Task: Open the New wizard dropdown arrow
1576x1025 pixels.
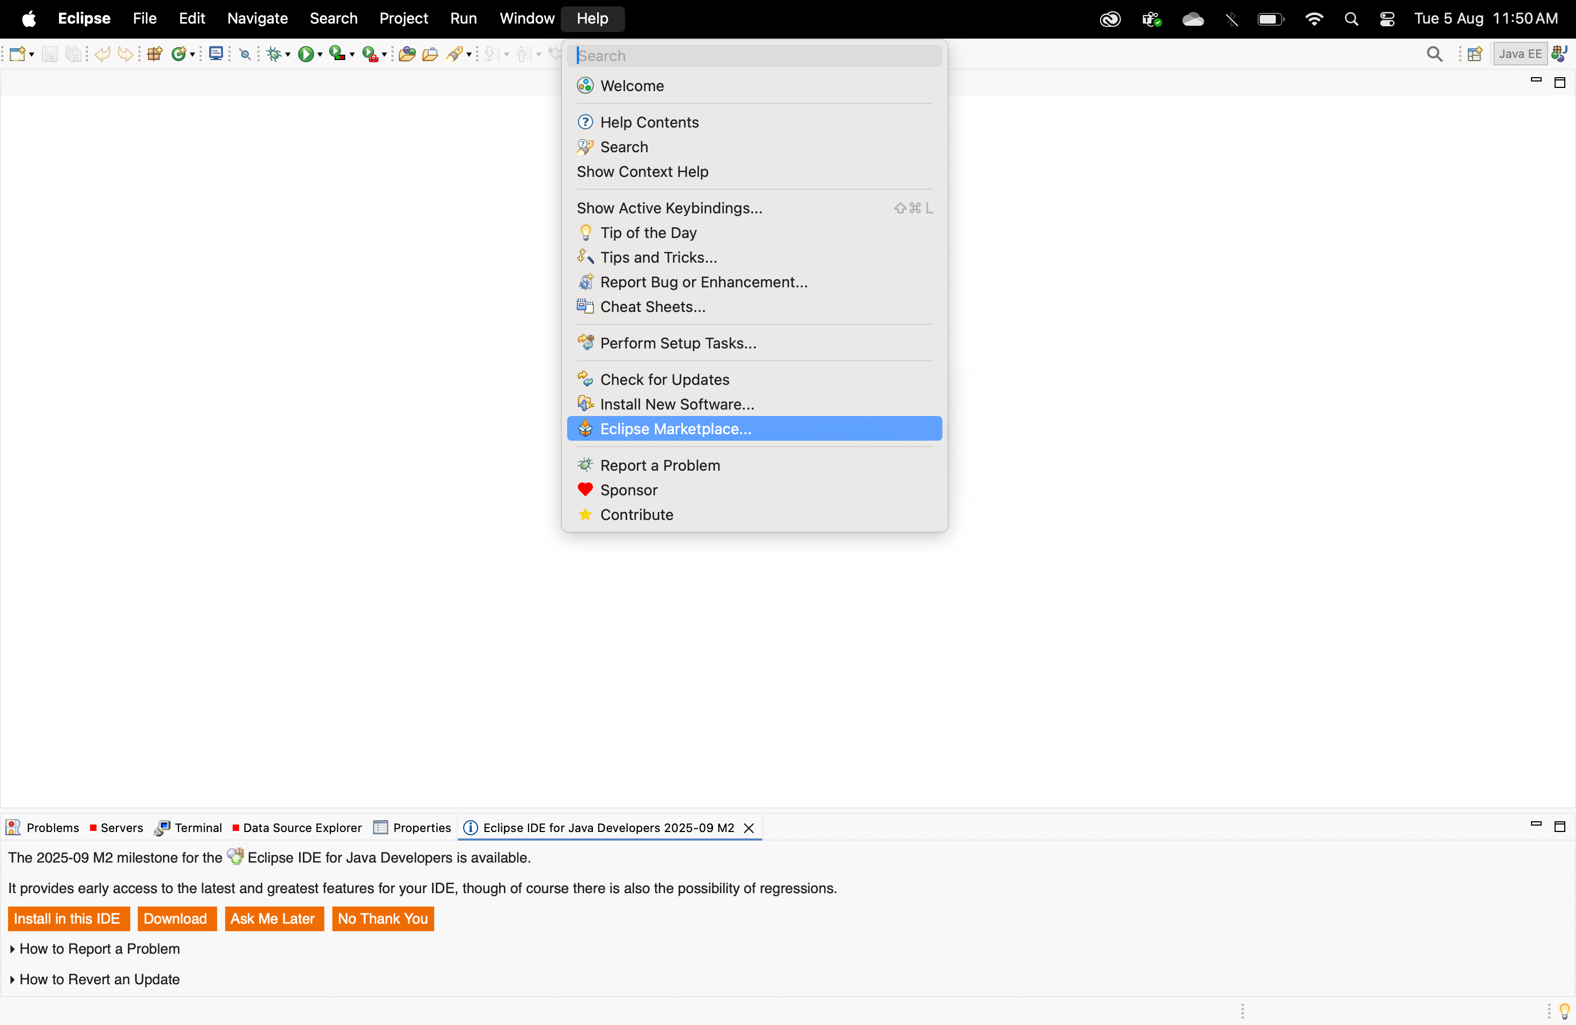Action: 31,55
